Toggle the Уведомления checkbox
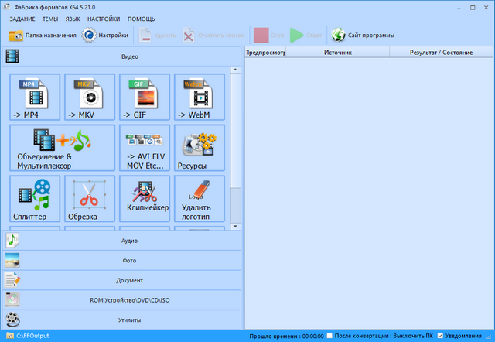495x342 pixels. [x=441, y=337]
